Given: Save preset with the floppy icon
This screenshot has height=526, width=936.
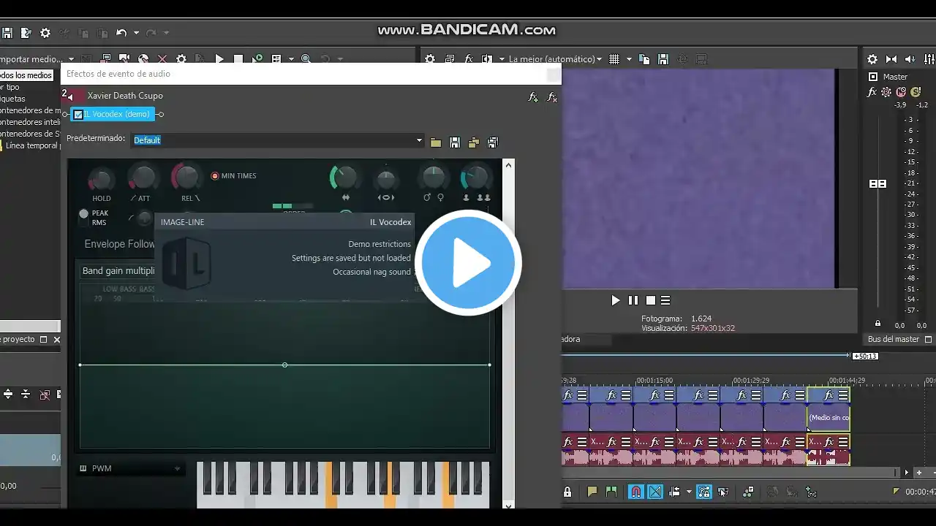Looking at the screenshot, I should [x=455, y=142].
